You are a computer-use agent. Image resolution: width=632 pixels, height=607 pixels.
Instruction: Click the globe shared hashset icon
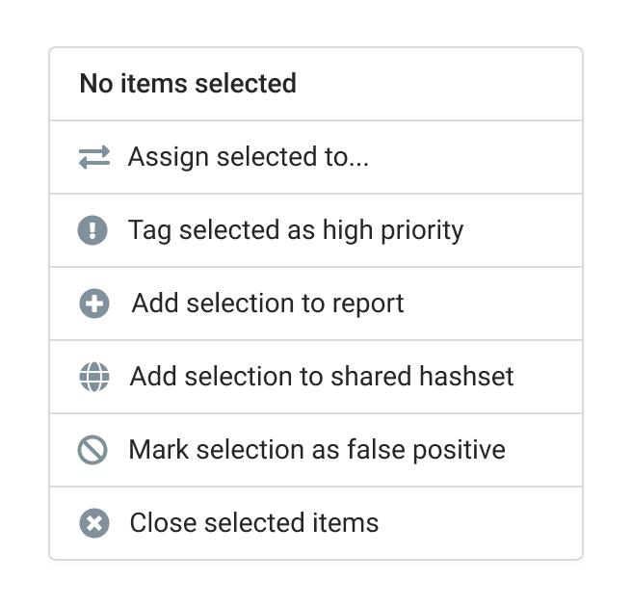pos(94,377)
